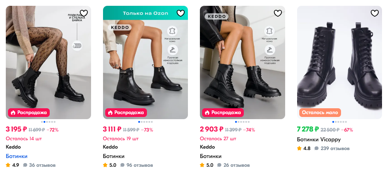
Task: Click the star rating 4.8 on Vicappy
Action: point(304,149)
